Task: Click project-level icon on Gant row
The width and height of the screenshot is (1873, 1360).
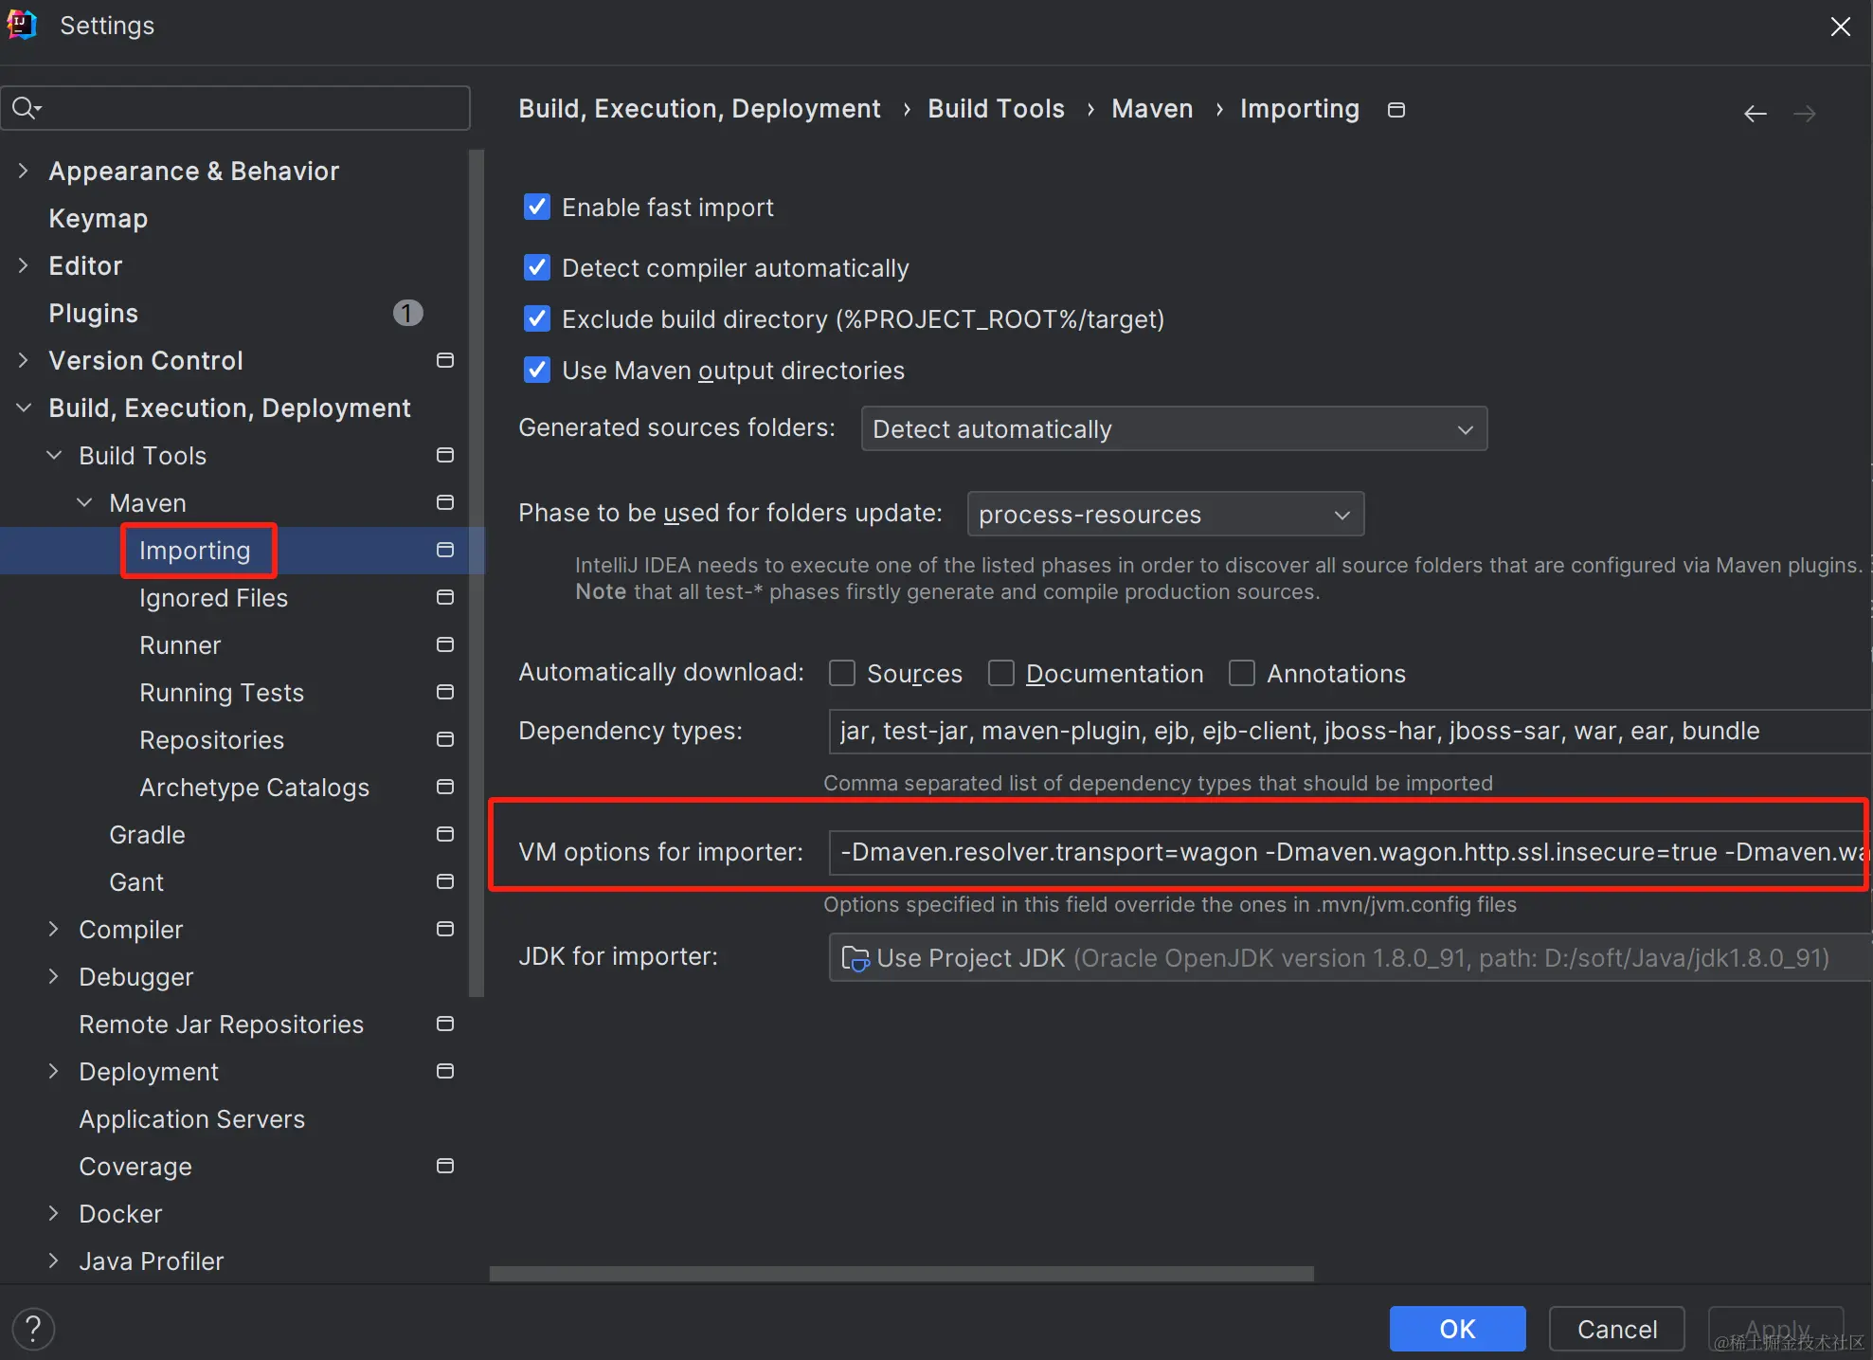Action: 444,881
